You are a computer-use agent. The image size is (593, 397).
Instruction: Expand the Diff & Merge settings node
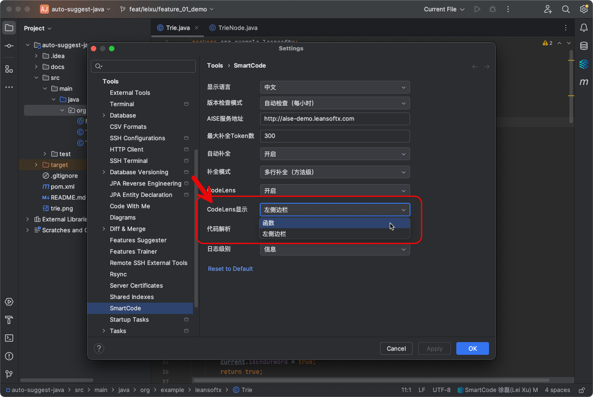(104, 229)
